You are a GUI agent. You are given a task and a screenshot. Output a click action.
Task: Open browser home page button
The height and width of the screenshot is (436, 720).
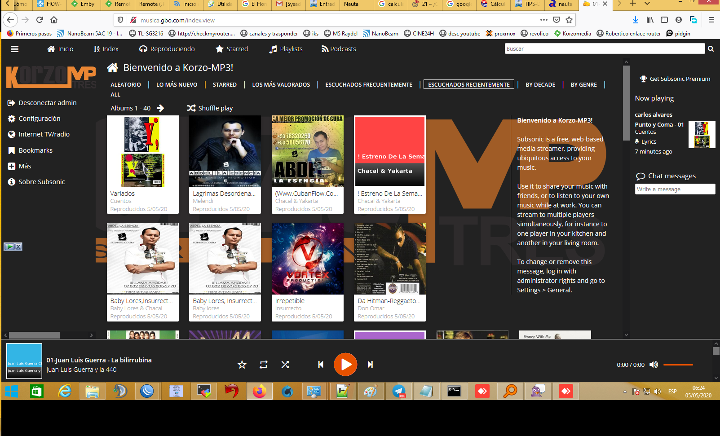pos(54,20)
